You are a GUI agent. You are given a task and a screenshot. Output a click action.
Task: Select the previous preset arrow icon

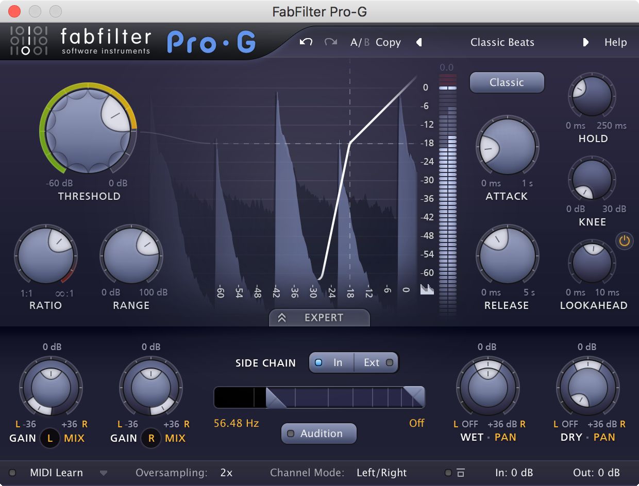pos(418,43)
